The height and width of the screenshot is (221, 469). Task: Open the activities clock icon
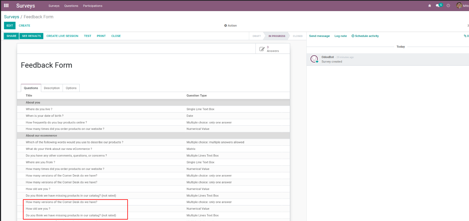click(448, 6)
